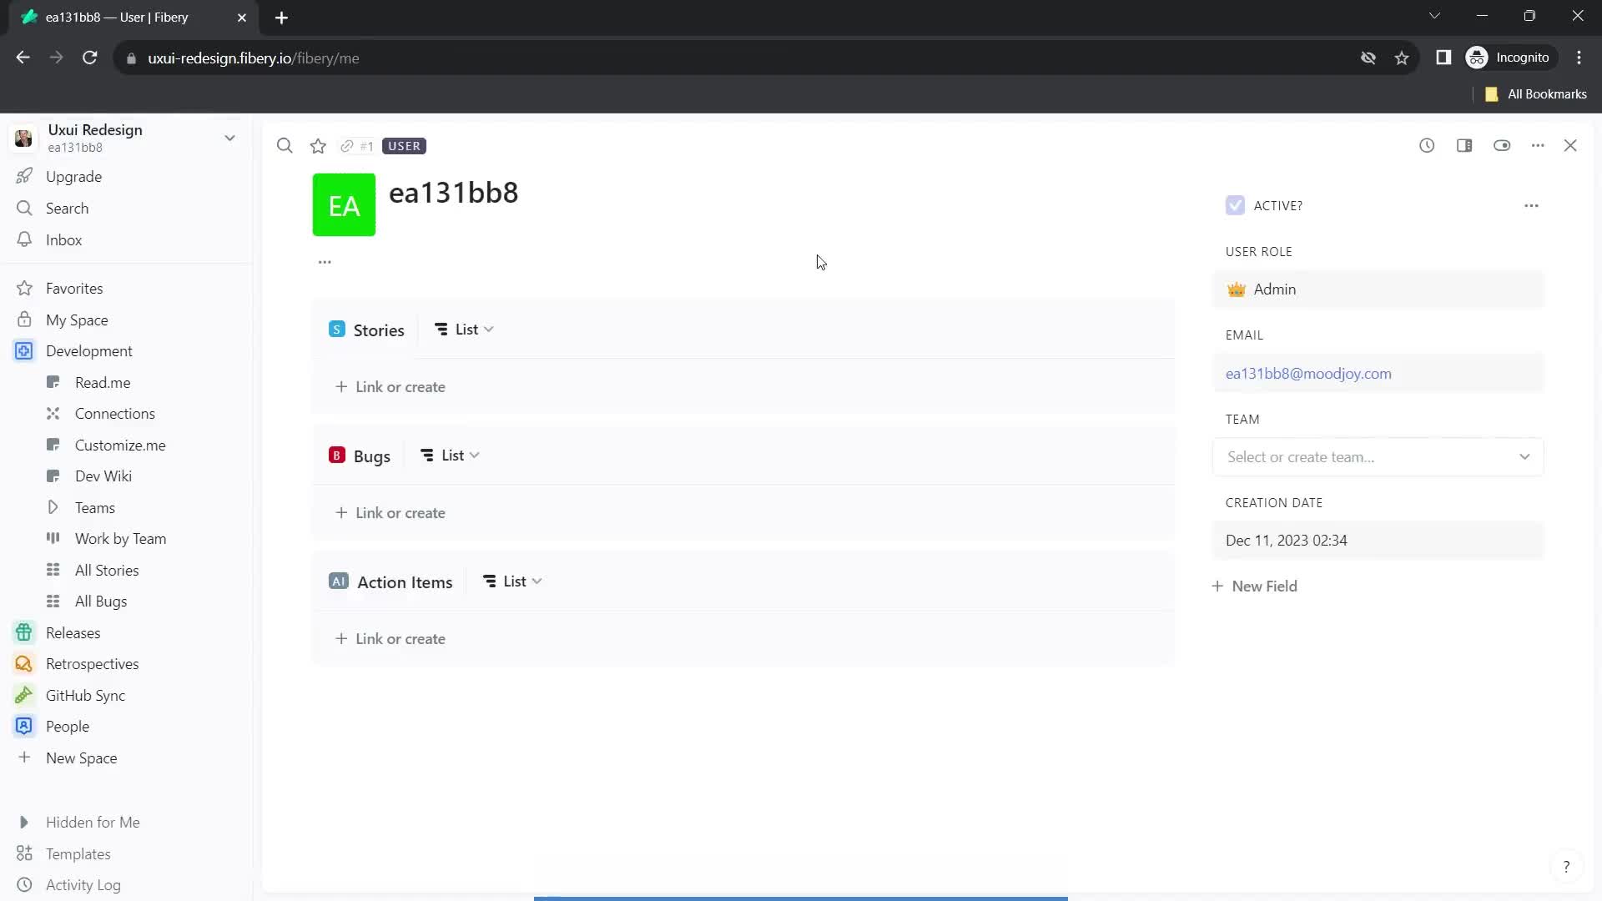Click People section in sidebar
This screenshot has width=1602, height=901.
[x=67, y=726]
